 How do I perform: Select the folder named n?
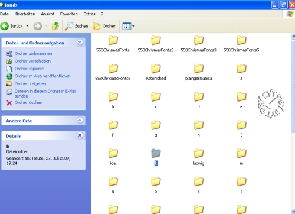click(x=113, y=185)
